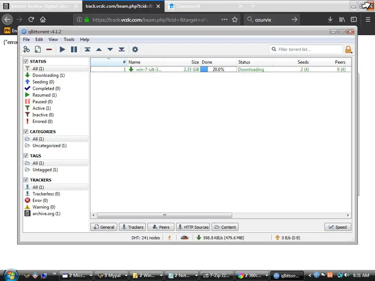Select Inactive (0) status filter

[43, 115]
